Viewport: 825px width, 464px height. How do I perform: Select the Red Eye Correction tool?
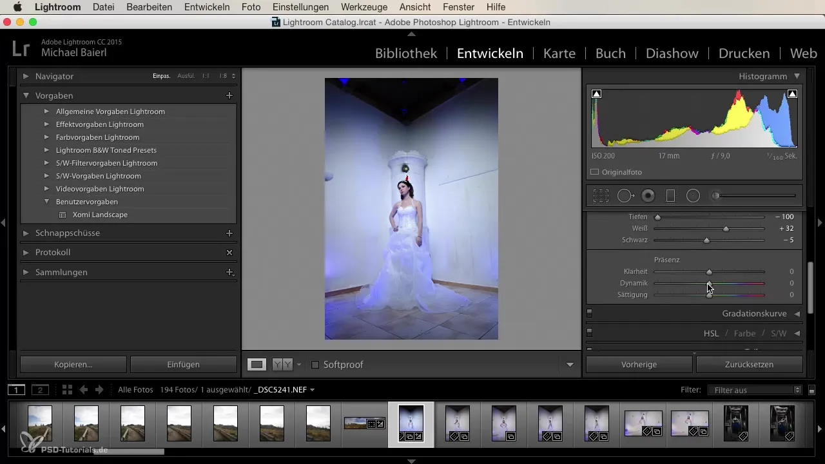[x=648, y=196]
